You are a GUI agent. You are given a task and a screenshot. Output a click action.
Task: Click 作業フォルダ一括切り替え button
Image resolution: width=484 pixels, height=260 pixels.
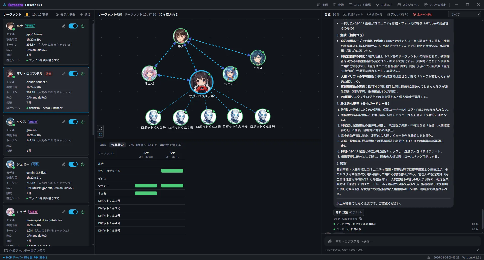tap(25, 250)
